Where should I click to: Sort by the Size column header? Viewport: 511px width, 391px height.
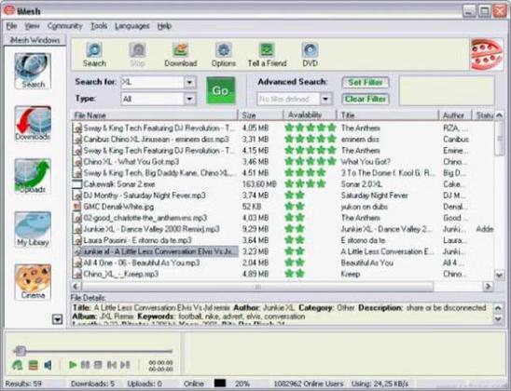tap(261, 115)
